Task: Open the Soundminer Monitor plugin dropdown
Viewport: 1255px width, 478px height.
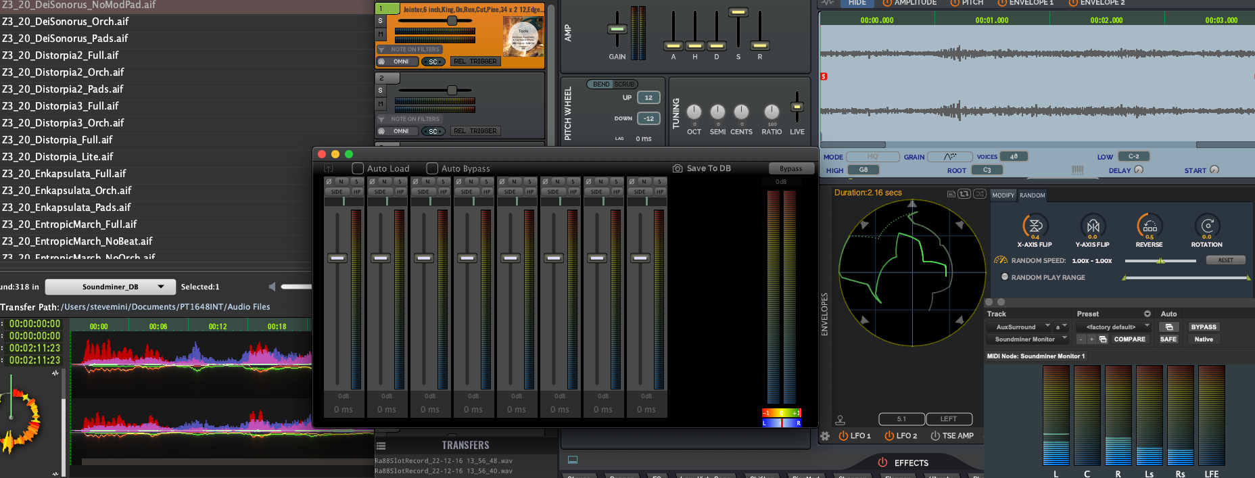Action: pos(1027,339)
